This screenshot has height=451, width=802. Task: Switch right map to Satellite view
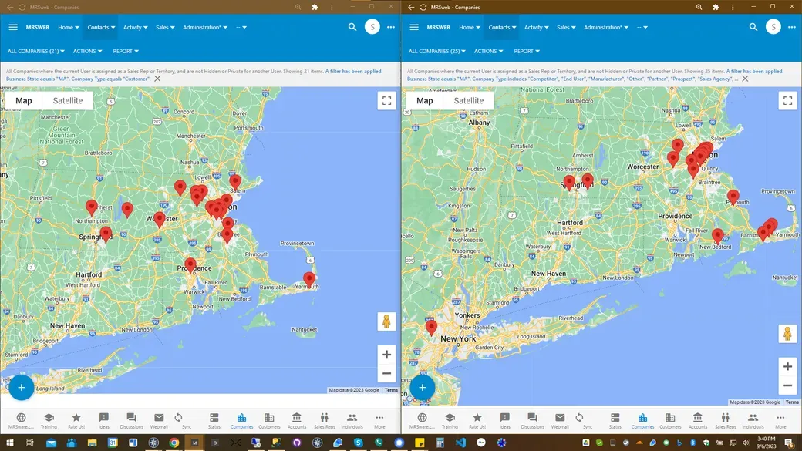pyautogui.click(x=469, y=100)
